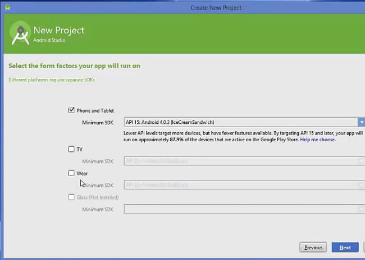Click the Minimum SDK label under Phone and Tablet
This screenshot has height=260, width=365.
click(x=98, y=123)
